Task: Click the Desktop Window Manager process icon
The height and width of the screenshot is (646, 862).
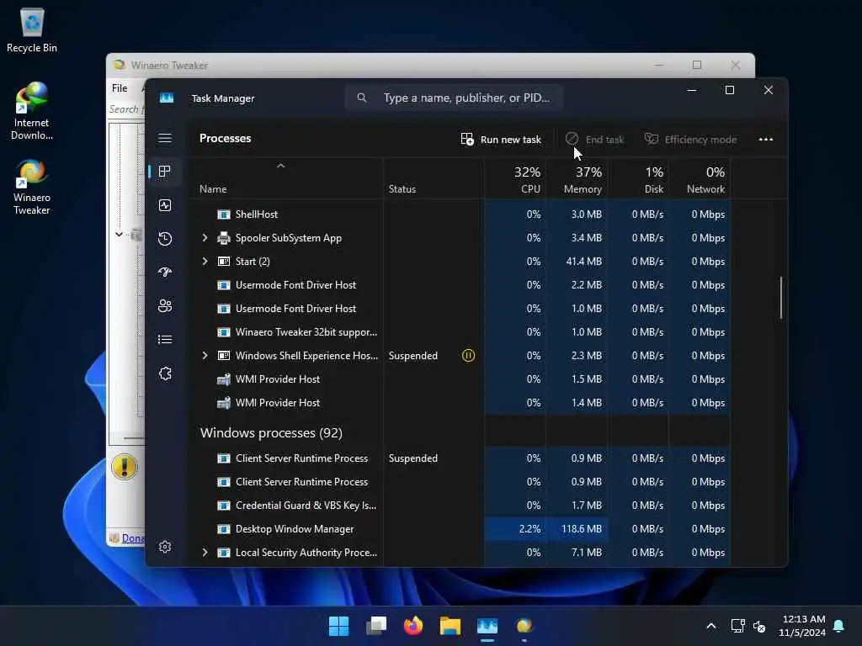Action: click(x=224, y=529)
